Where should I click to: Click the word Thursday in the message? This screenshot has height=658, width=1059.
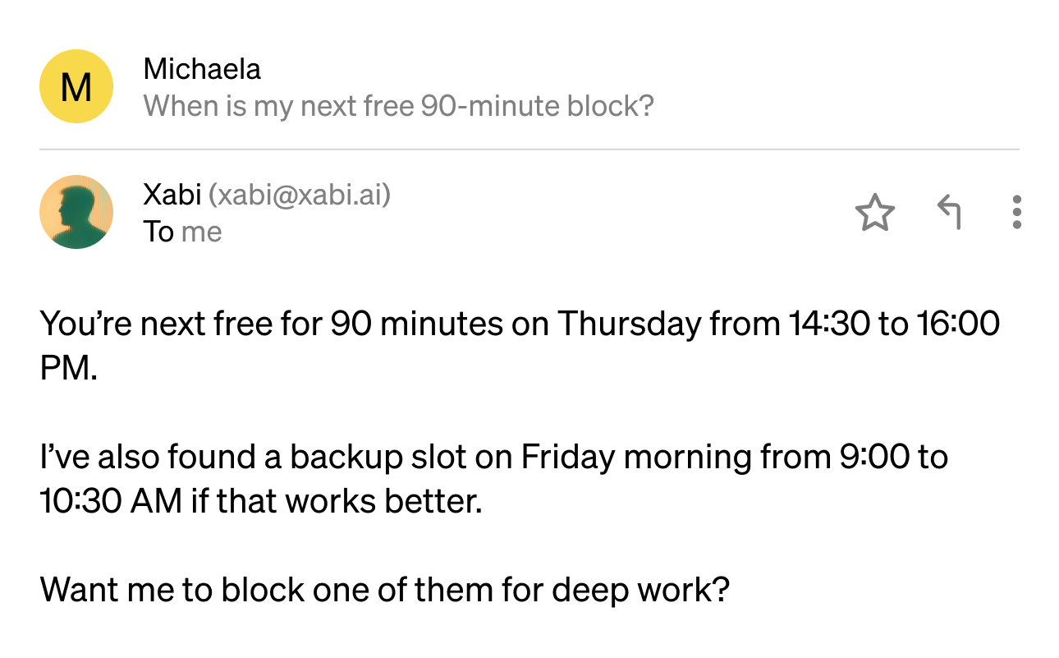629,324
